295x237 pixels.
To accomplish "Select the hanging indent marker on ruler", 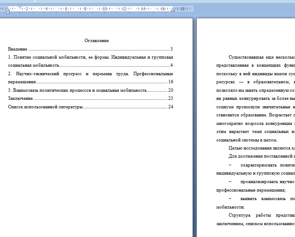I will [x=8, y=9].
